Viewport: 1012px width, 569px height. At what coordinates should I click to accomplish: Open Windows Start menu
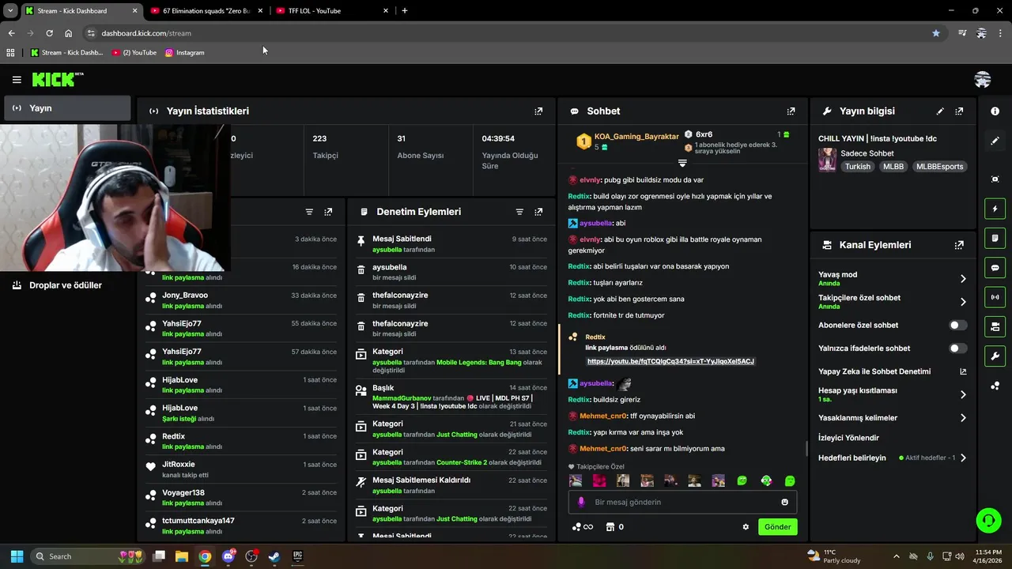pyautogui.click(x=17, y=556)
